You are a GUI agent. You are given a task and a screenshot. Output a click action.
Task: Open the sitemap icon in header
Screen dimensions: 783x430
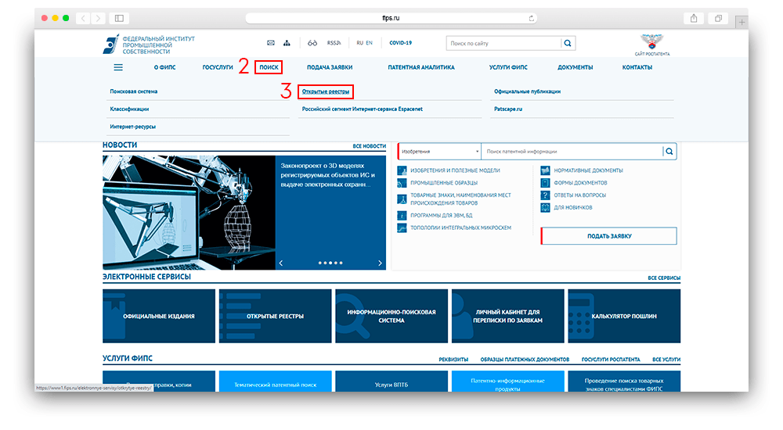287,43
